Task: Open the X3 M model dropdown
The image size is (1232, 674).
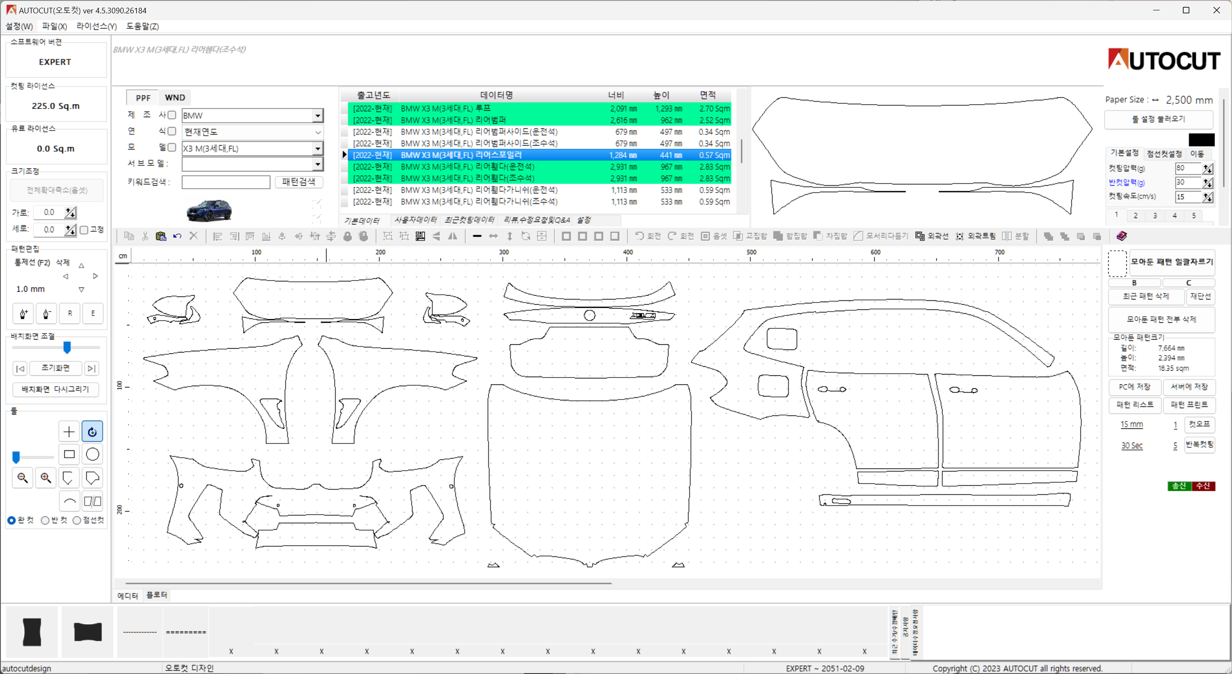Action: coord(318,148)
